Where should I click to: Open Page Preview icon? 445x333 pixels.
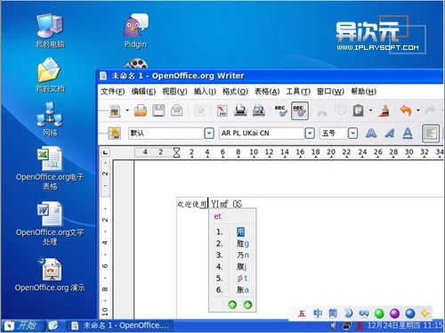(259, 110)
